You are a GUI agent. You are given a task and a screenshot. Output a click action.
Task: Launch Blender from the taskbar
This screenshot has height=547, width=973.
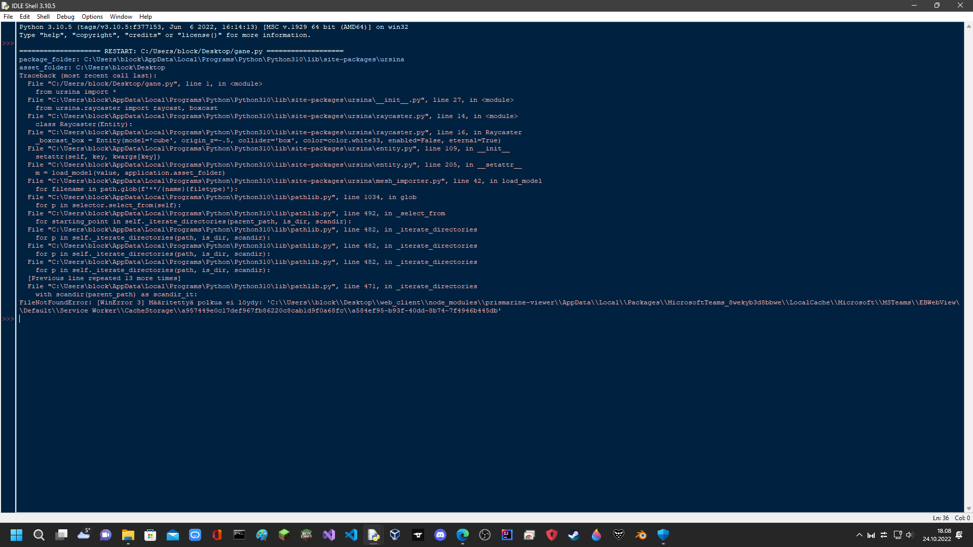641,535
